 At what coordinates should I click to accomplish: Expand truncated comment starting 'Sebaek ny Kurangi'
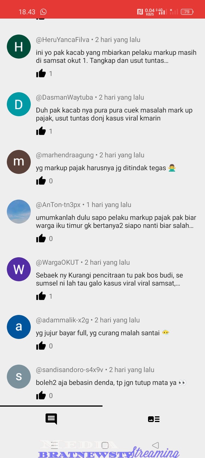(109, 279)
